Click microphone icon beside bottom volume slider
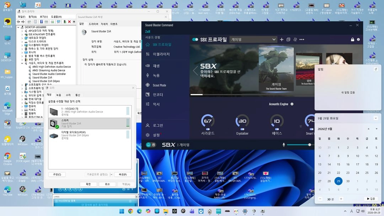Screen dimensions: 384x216 pyautogui.click(x=284, y=145)
